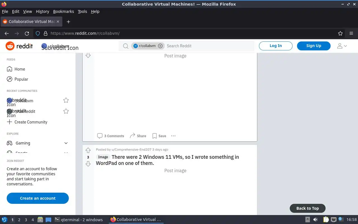Switch to workspace 4

coord(32,220)
